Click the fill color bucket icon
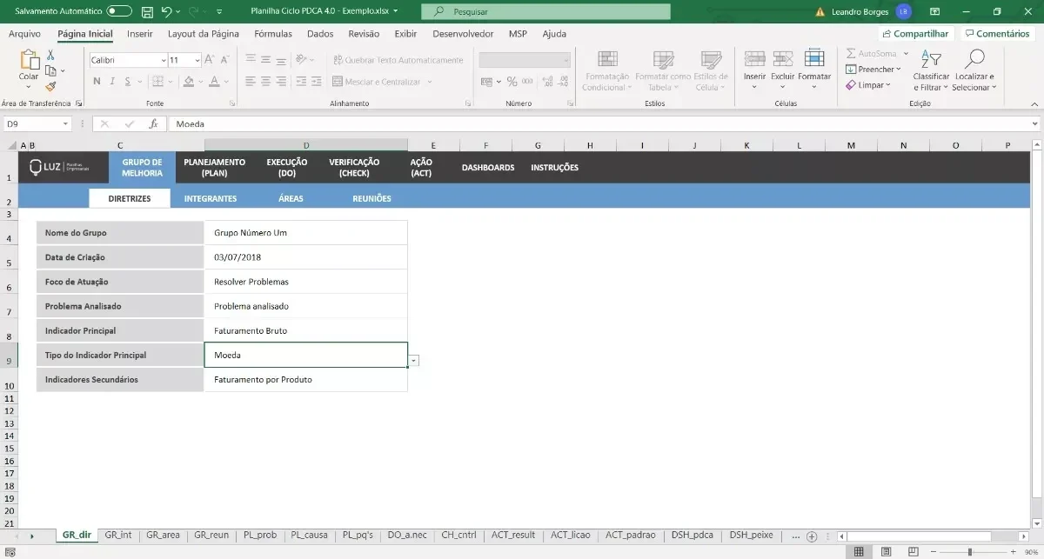The width and height of the screenshot is (1044, 559). tap(188, 82)
